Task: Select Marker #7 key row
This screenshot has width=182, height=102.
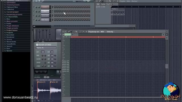Action: pos(65,61)
